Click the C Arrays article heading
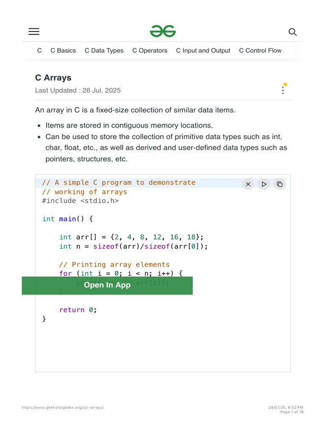Screen dimensions: 326x435 53,78
